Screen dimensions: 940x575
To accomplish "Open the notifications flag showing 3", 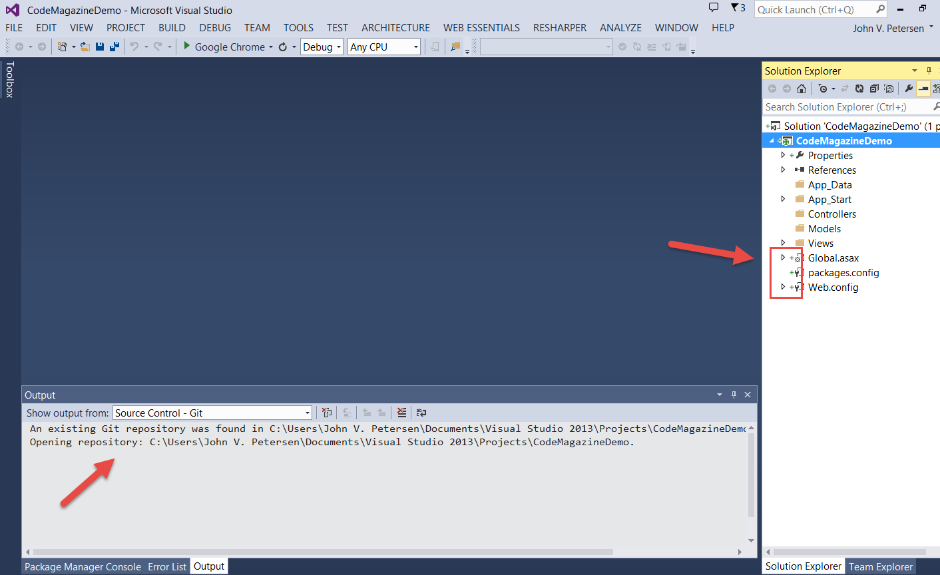I will (x=738, y=8).
